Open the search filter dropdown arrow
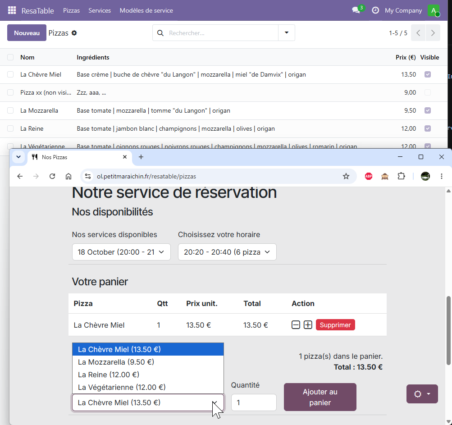This screenshot has height=425, width=452. tap(287, 32)
